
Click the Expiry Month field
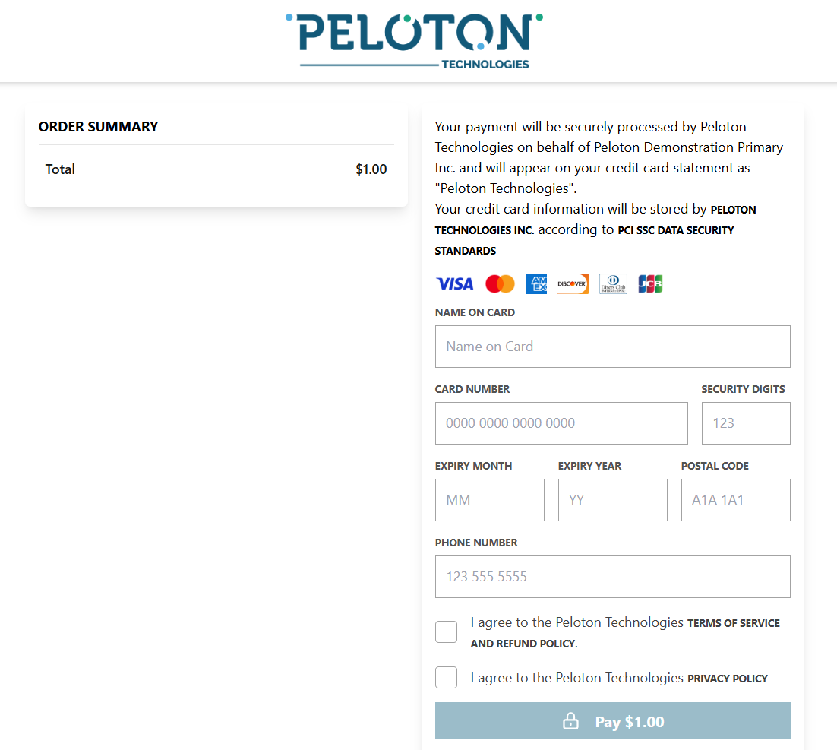tap(489, 500)
